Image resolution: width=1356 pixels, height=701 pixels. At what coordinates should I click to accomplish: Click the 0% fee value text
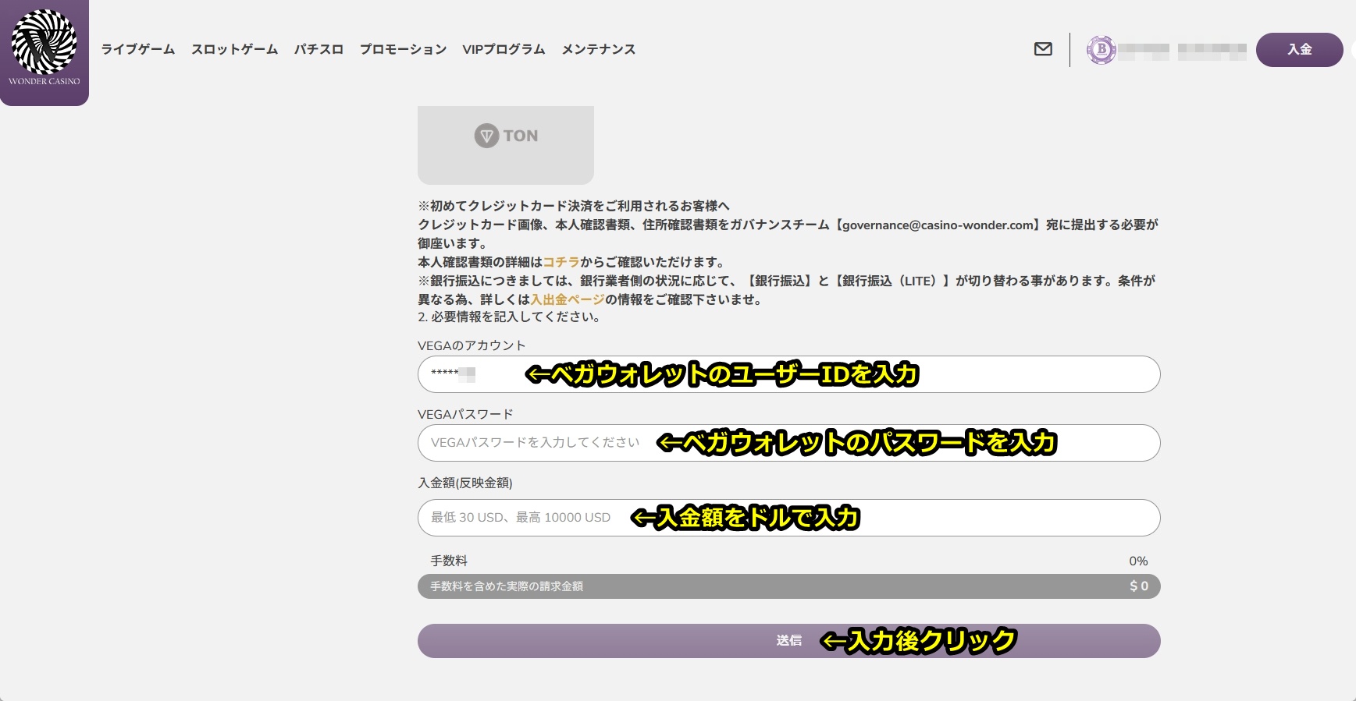coord(1138,561)
